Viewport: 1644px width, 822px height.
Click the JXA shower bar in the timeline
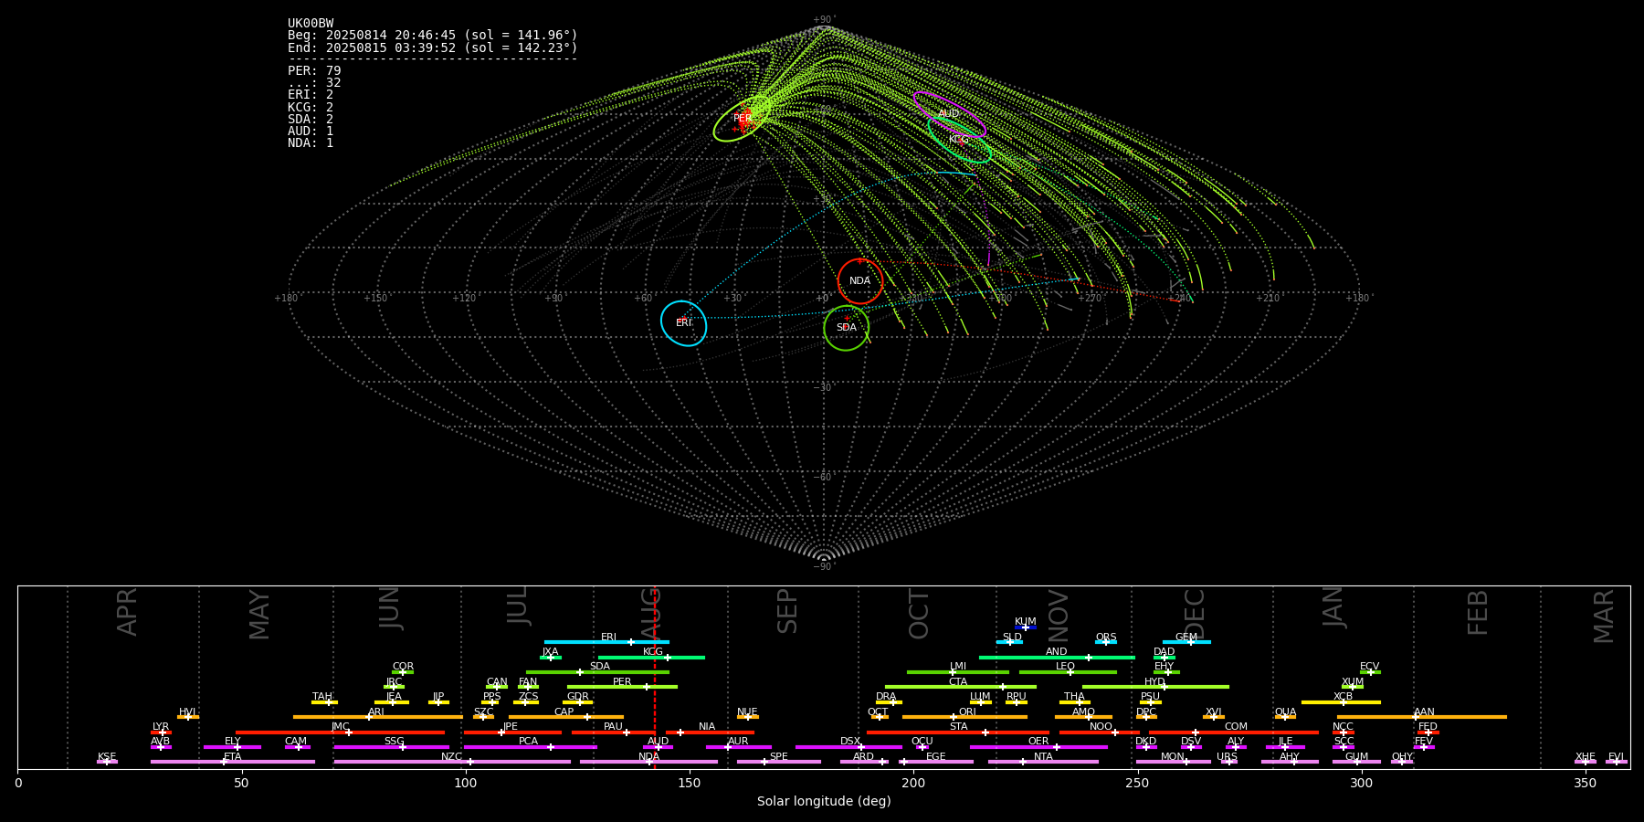pyautogui.click(x=551, y=658)
